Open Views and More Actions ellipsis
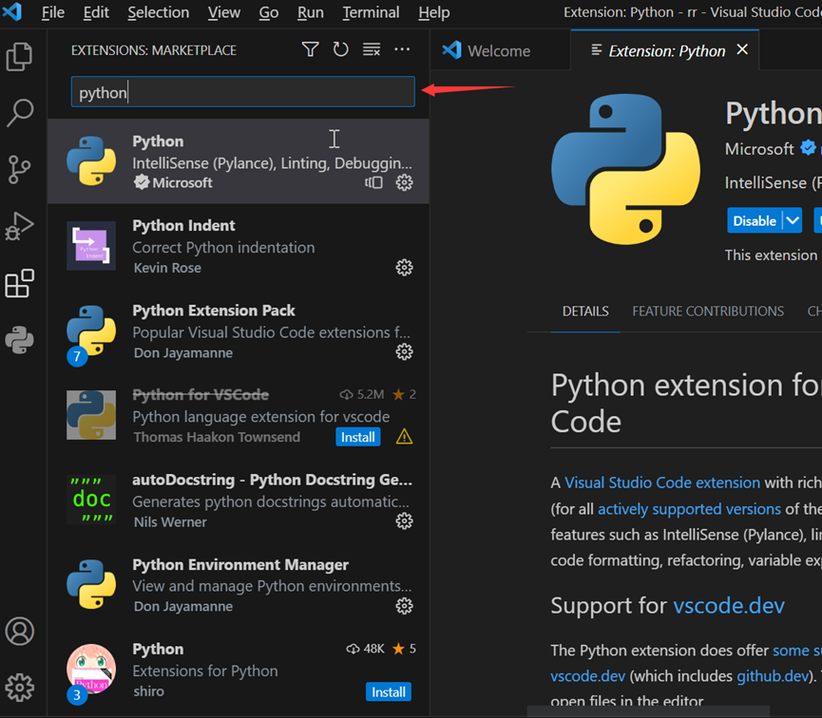 pos(402,49)
